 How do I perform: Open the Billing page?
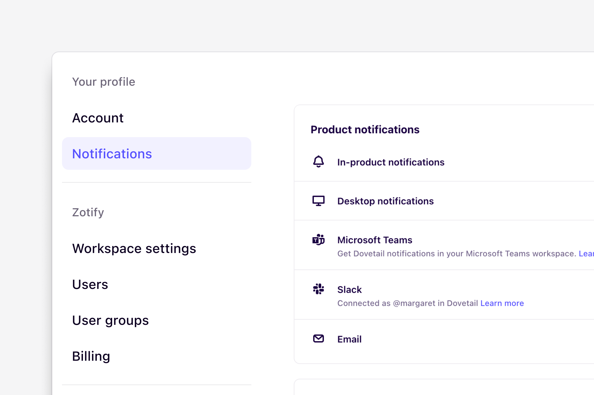click(x=91, y=356)
